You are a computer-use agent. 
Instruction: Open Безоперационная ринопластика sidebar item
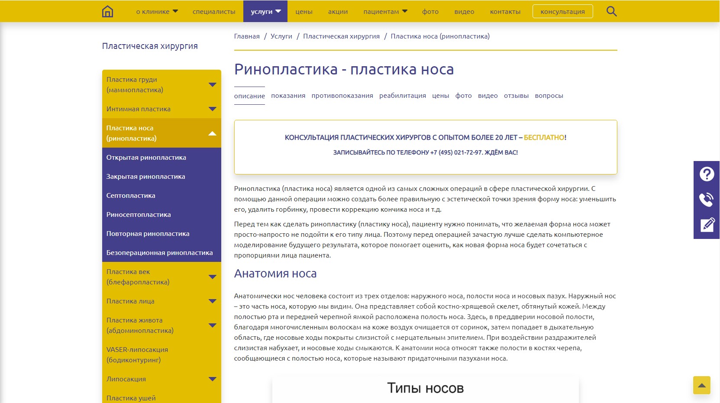click(159, 253)
